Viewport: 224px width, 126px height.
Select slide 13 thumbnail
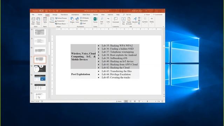tap(40, 78)
